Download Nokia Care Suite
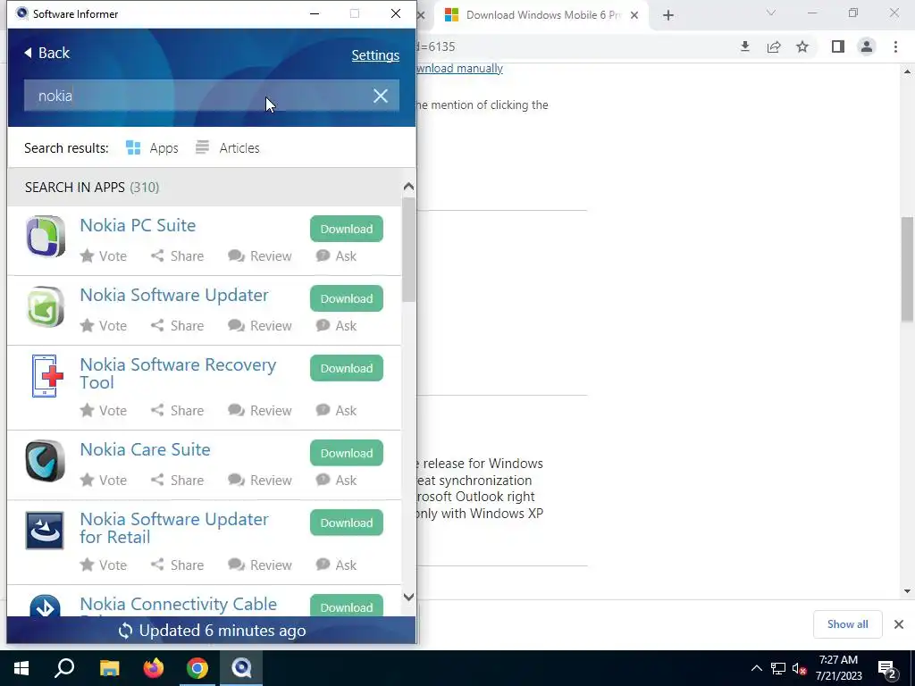The image size is (915, 686). (347, 453)
